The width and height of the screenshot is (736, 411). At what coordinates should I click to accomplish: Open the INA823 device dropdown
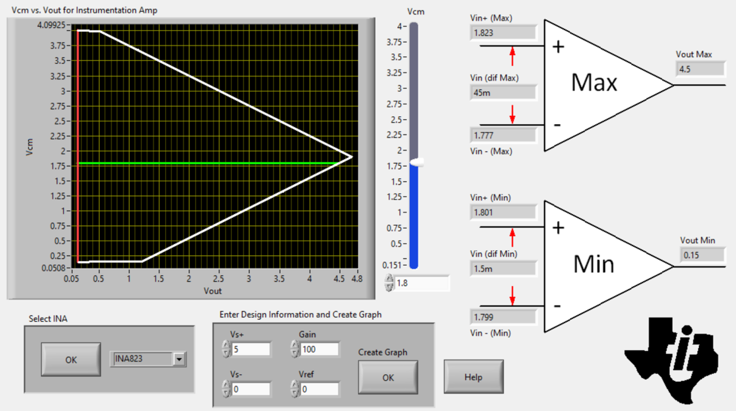point(179,359)
